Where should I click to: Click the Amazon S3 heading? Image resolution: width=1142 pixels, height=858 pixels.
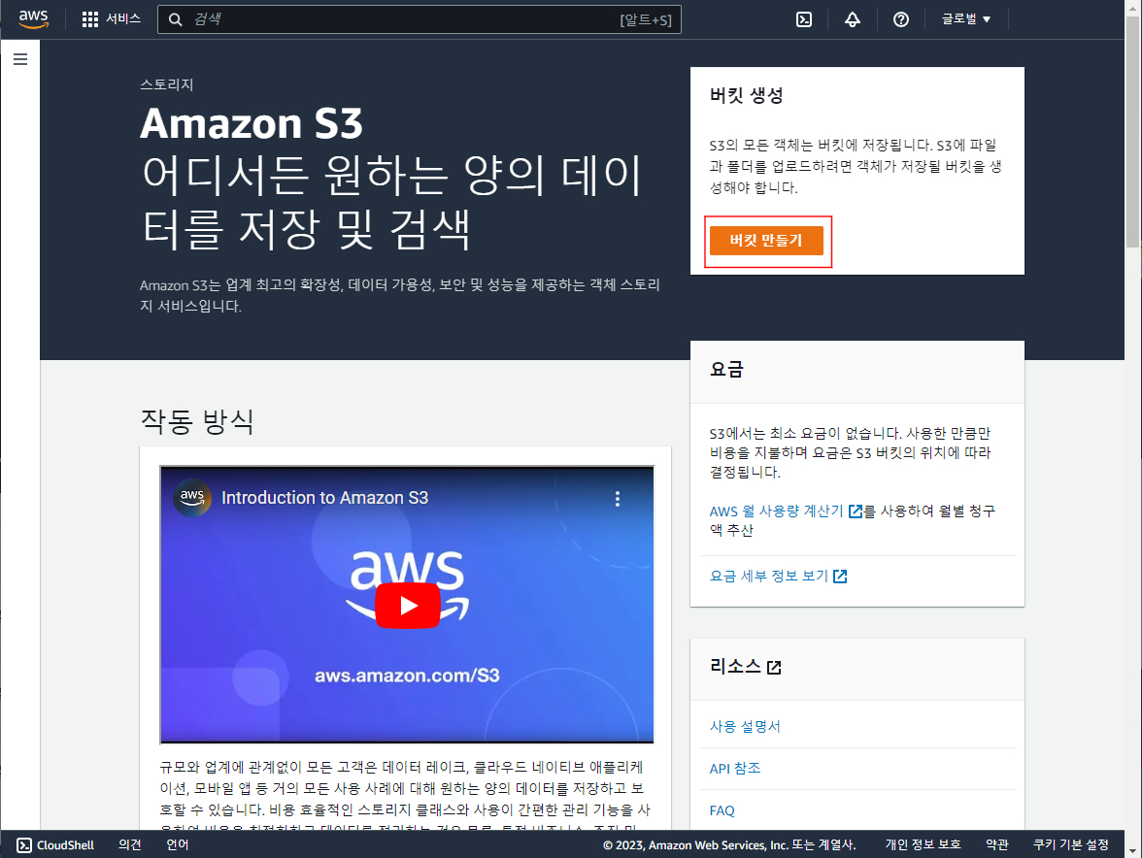[x=252, y=123]
